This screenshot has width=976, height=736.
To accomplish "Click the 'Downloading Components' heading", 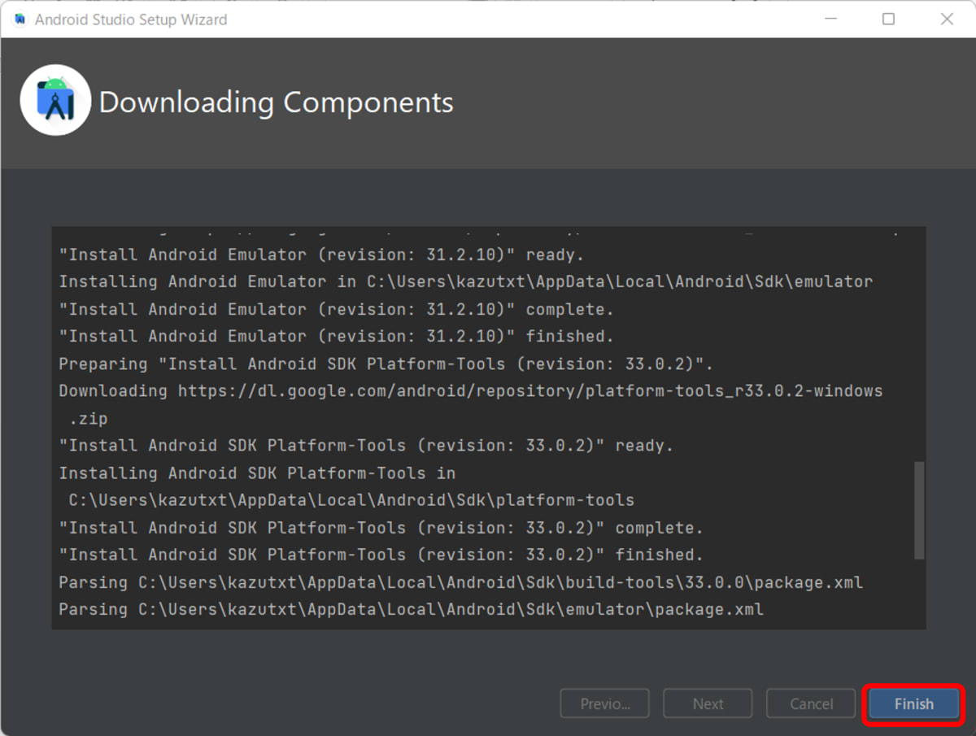I will coord(276,102).
